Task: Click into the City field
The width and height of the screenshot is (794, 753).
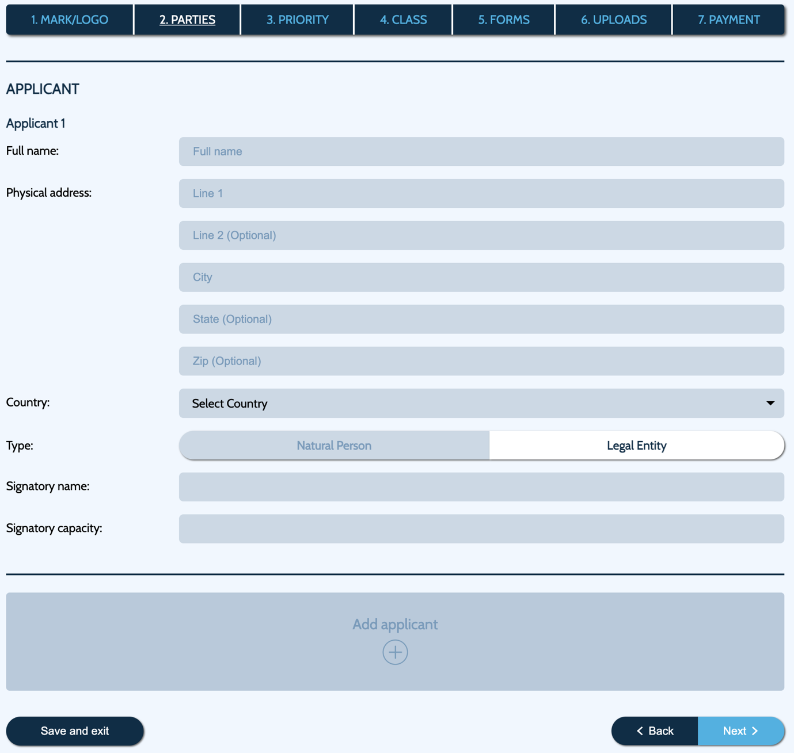Action: tap(481, 277)
